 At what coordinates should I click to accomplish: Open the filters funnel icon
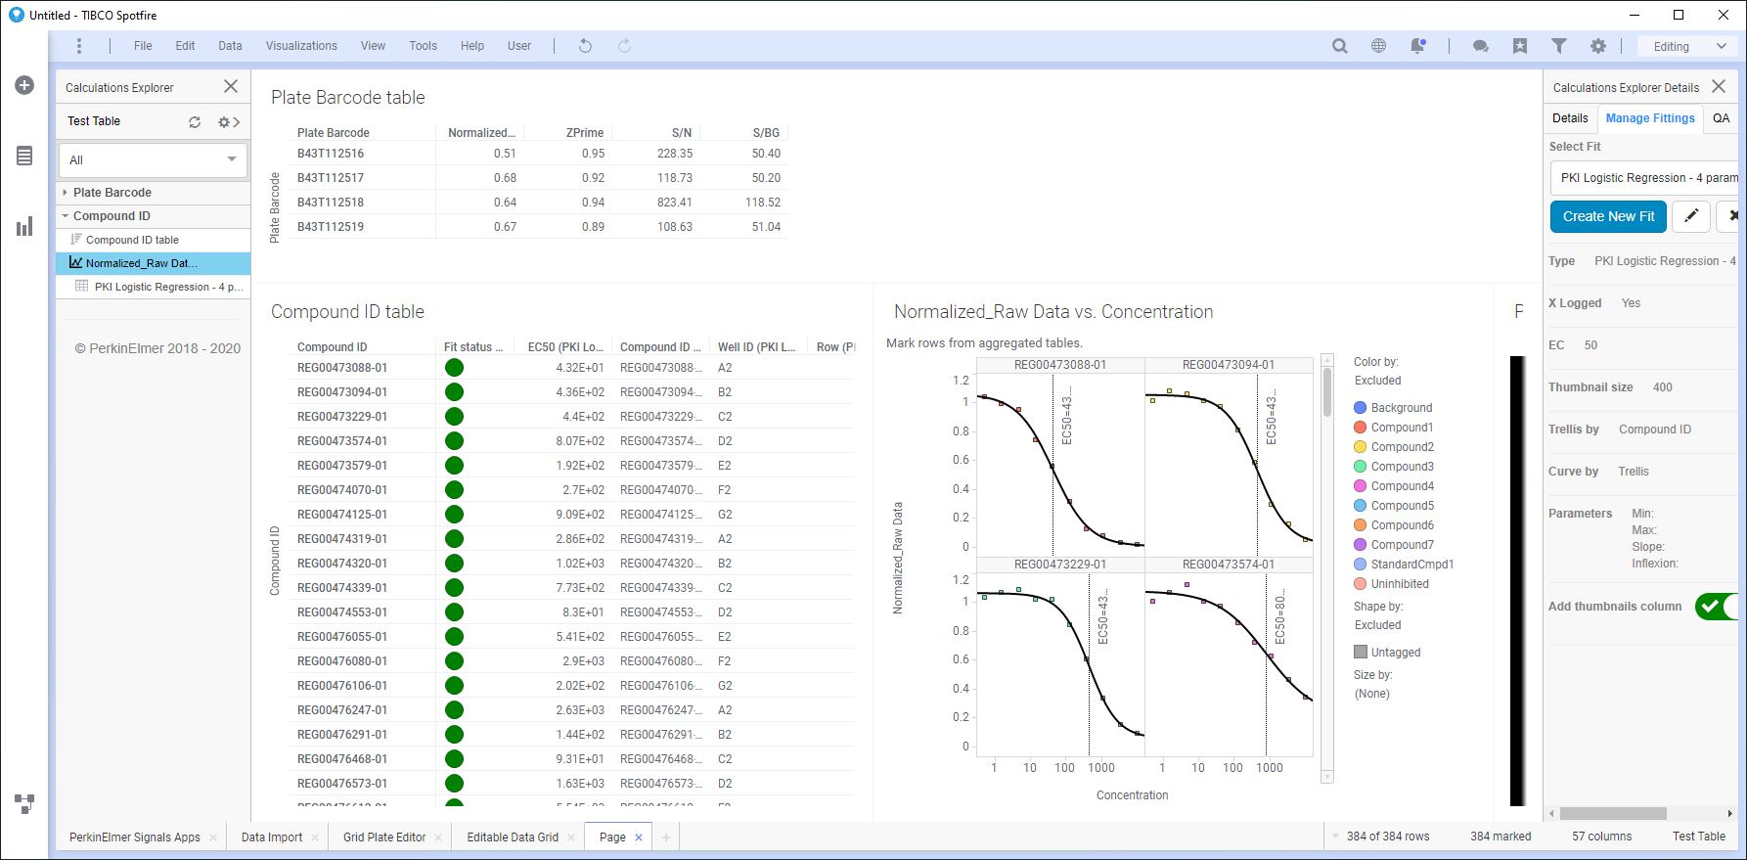pyautogui.click(x=1559, y=46)
